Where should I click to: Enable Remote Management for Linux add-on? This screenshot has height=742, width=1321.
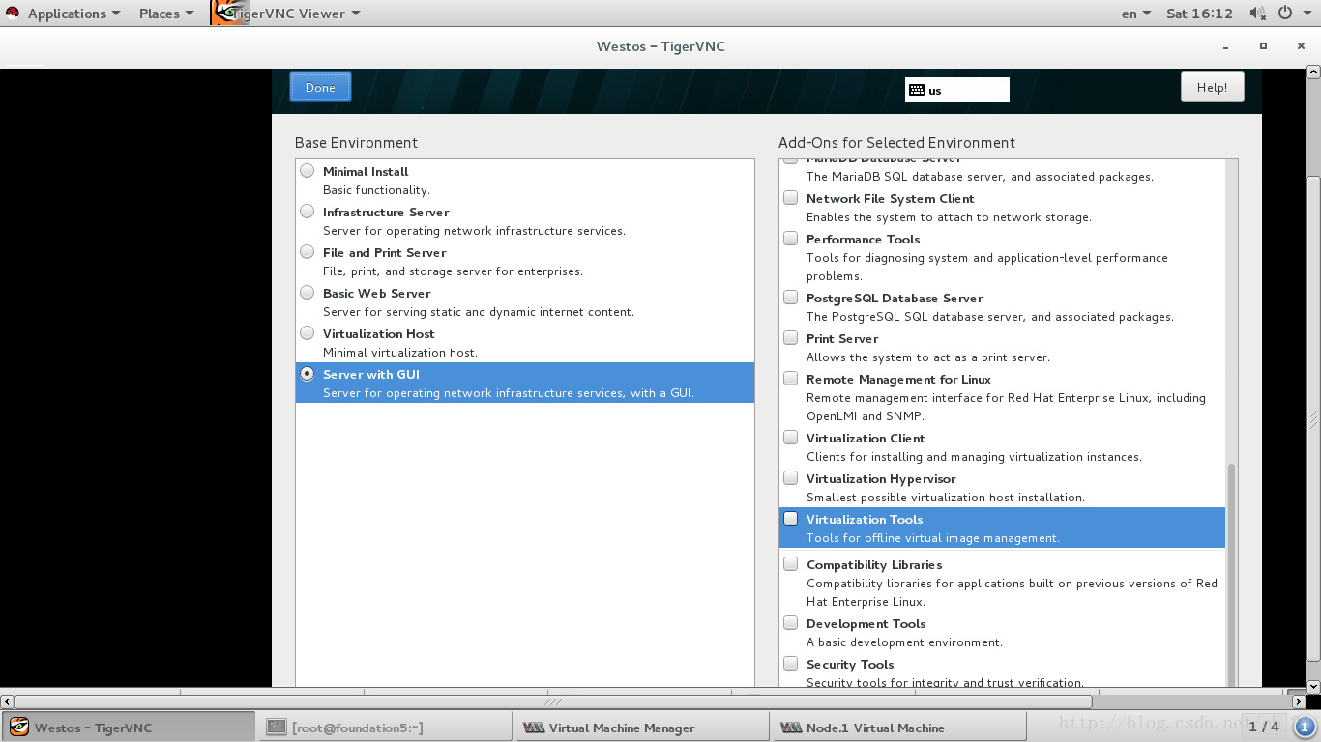coord(790,379)
